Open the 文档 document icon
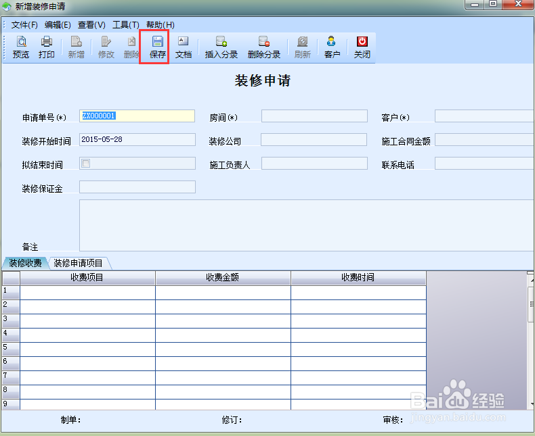This screenshot has height=436, width=535. (x=184, y=47)
